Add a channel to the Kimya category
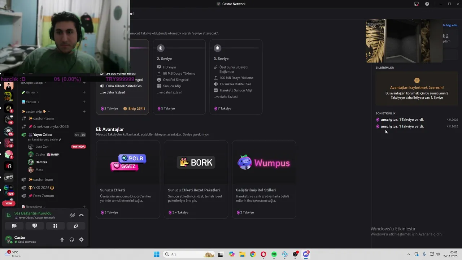The image size is (462, 260). pyautogui.click(x=84, y=92)
